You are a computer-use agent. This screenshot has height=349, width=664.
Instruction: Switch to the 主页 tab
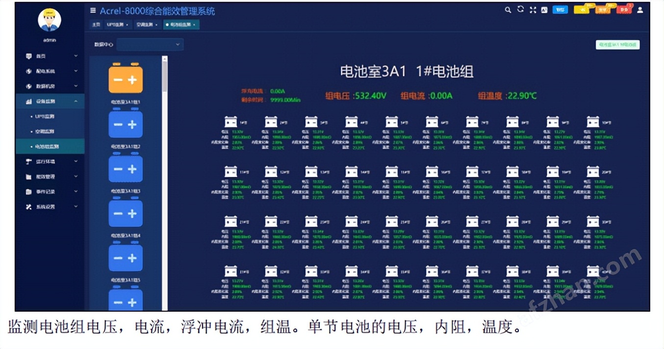96,24
